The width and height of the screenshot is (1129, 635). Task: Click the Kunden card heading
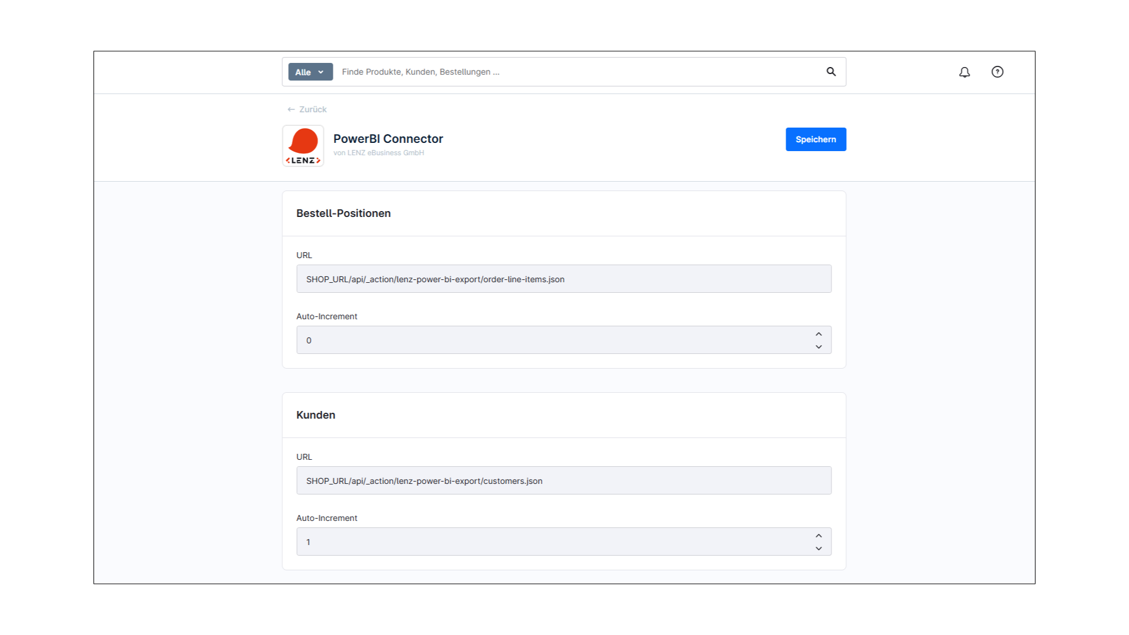point(316,415)
